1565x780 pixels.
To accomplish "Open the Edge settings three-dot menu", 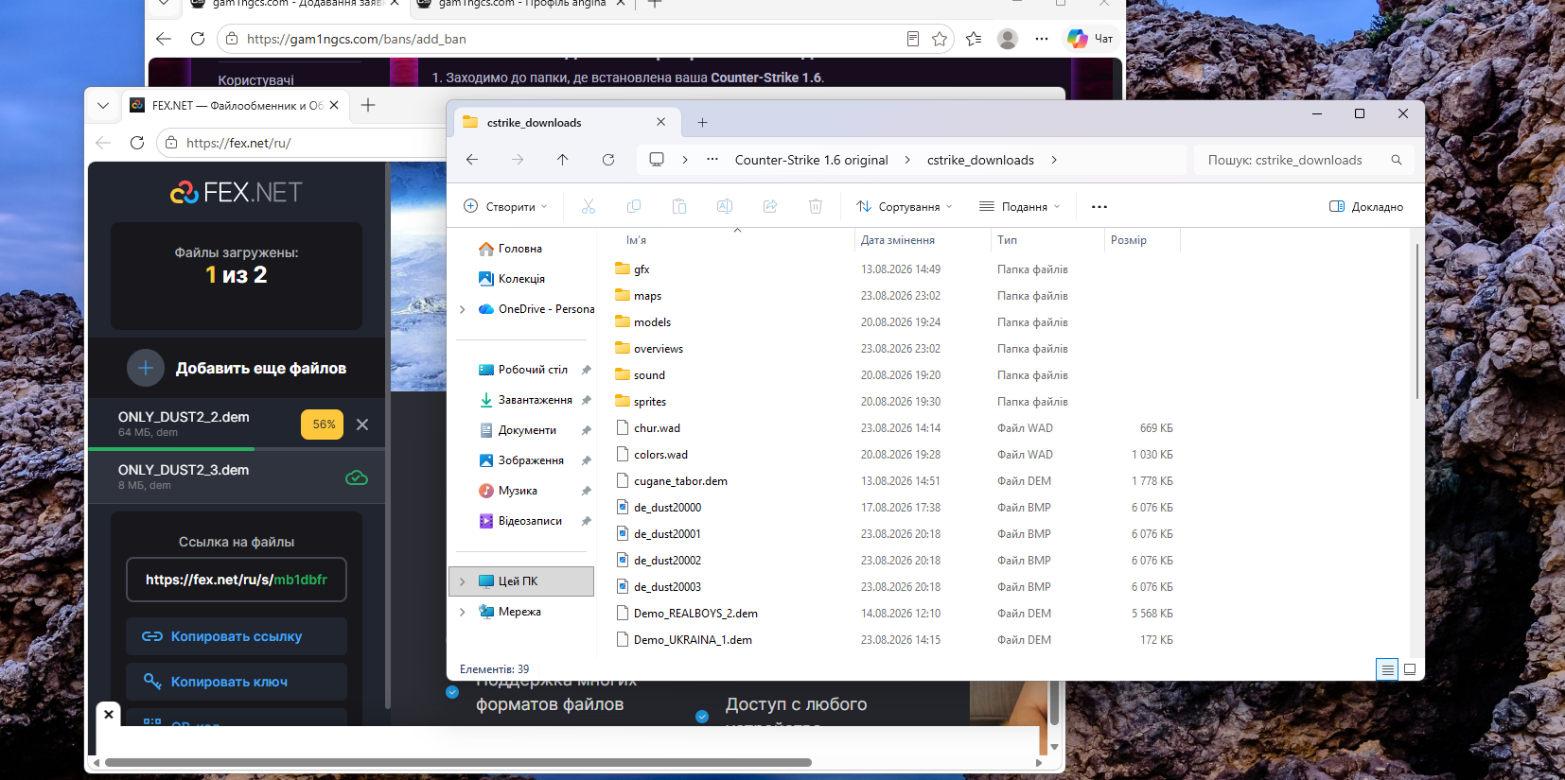I will pos(1042,39).
